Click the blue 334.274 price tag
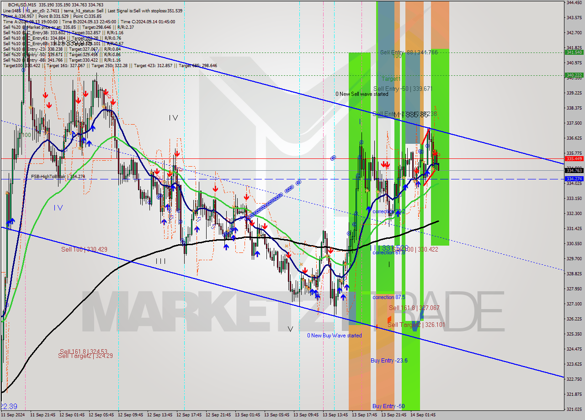This screenshot has width=585, height=420. click(574, 179)
